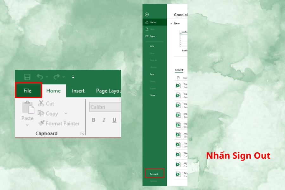Switch to the Recent files tab
Viewport: 285px width, 190px height.
[179, 70]
